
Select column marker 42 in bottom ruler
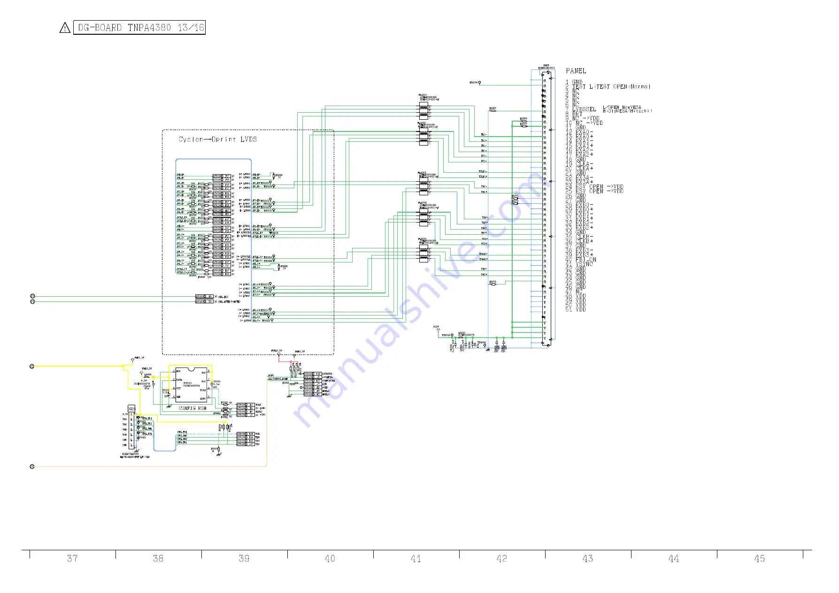click(x=502, y=559)
